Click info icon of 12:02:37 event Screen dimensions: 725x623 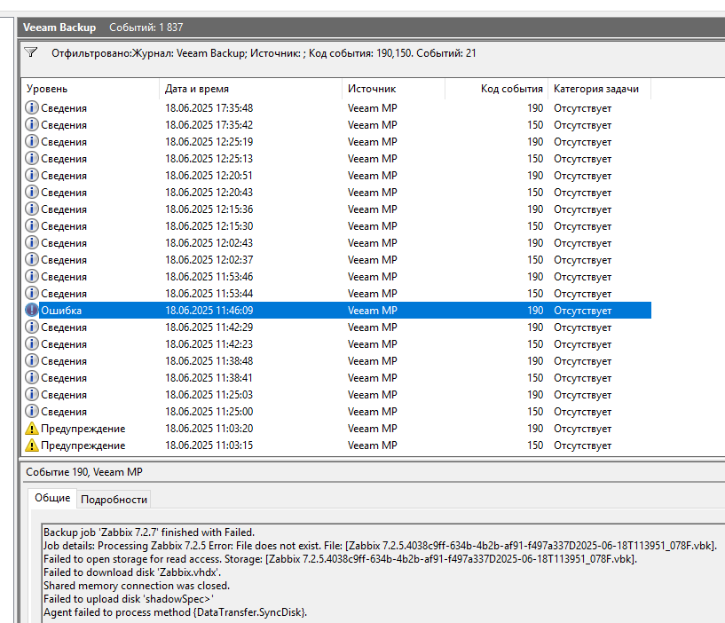[31, 259]
